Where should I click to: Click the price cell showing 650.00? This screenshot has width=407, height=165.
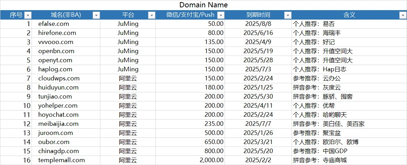pyautogui.click(x=214, y=142)
